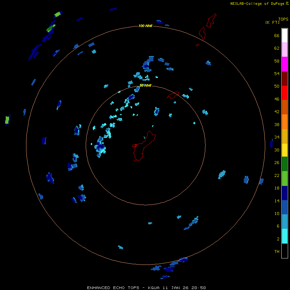Click the white top swatch in the legend
Viewport: 290px width, 290px height.
pos(285,35)
